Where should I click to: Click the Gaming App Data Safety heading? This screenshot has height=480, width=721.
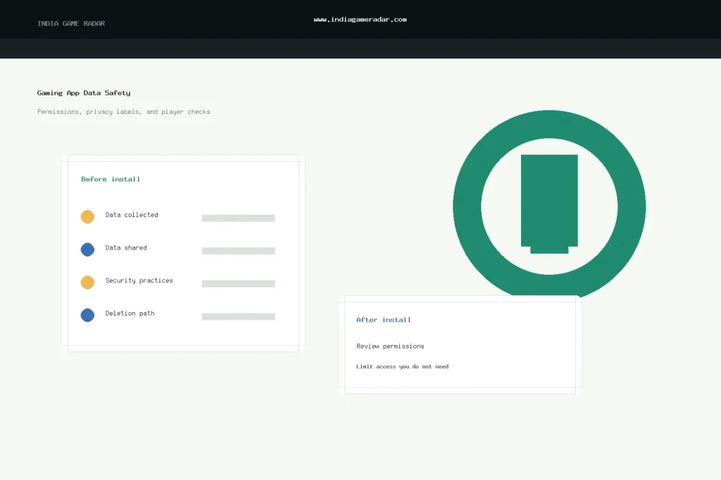click(x=84, y=93)
